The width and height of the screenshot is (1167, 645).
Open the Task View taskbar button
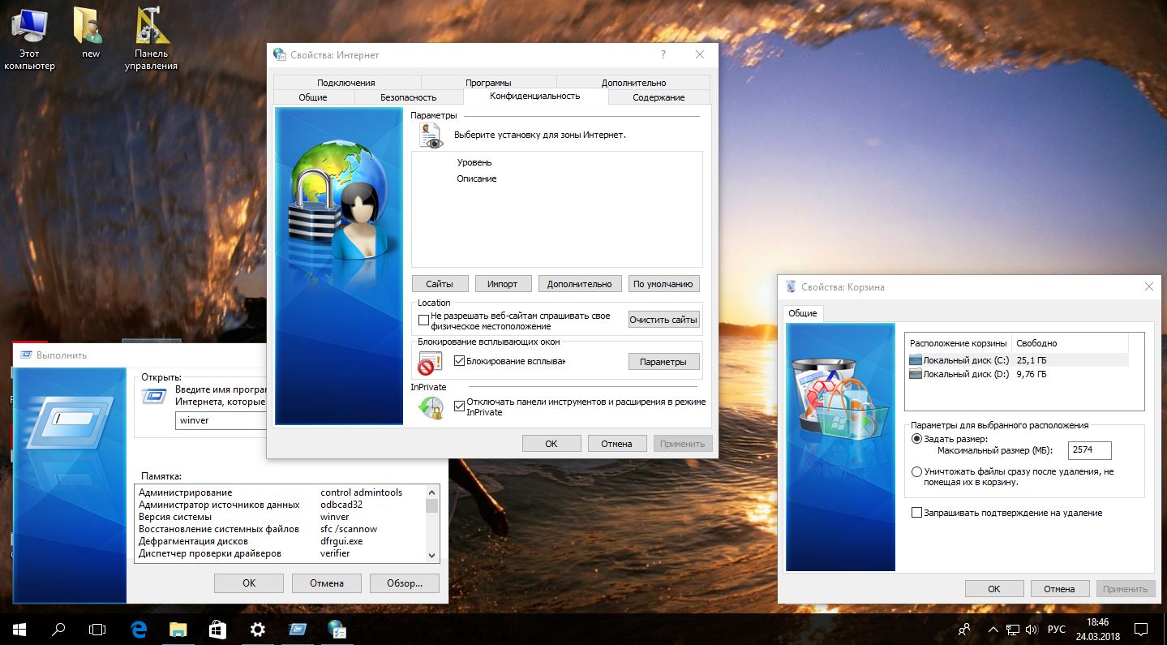point(97,629)
